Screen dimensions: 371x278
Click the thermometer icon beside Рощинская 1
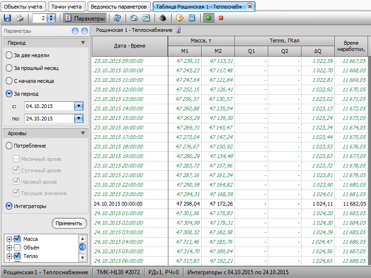click(x=178, y=30)
